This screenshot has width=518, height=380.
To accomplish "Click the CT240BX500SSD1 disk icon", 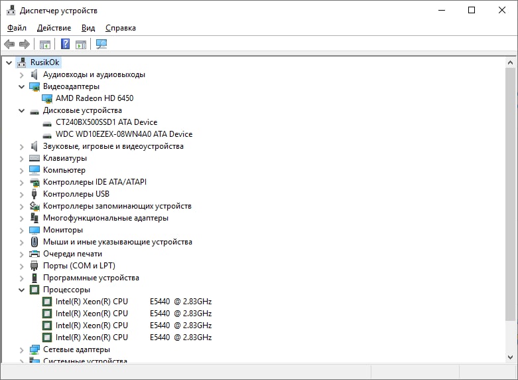I will [x=47, y=124].
